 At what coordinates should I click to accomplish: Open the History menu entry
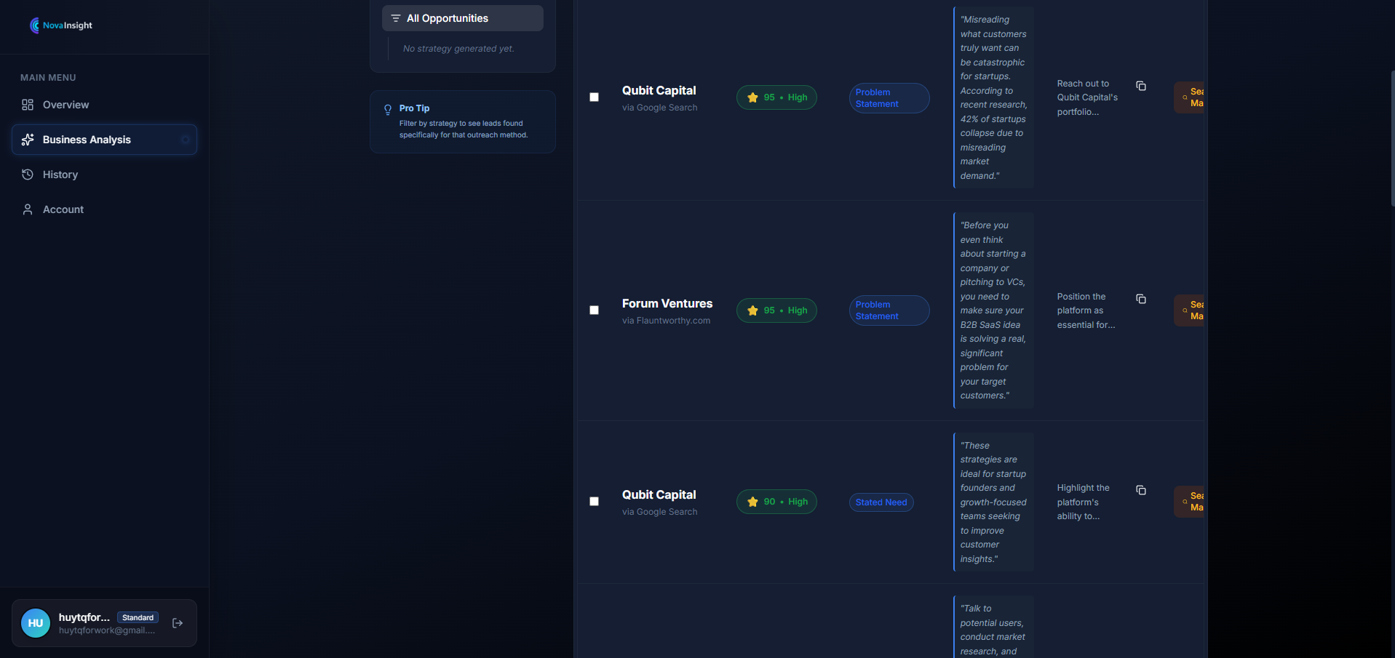tap(60, 174)
